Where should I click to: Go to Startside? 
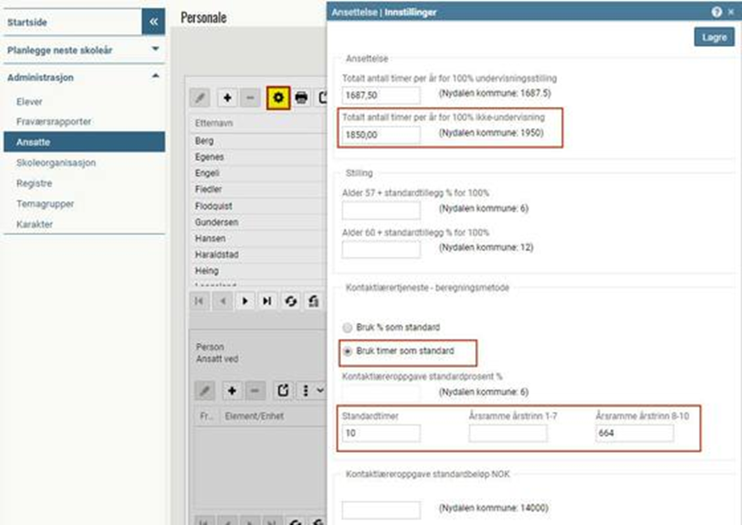29,23
